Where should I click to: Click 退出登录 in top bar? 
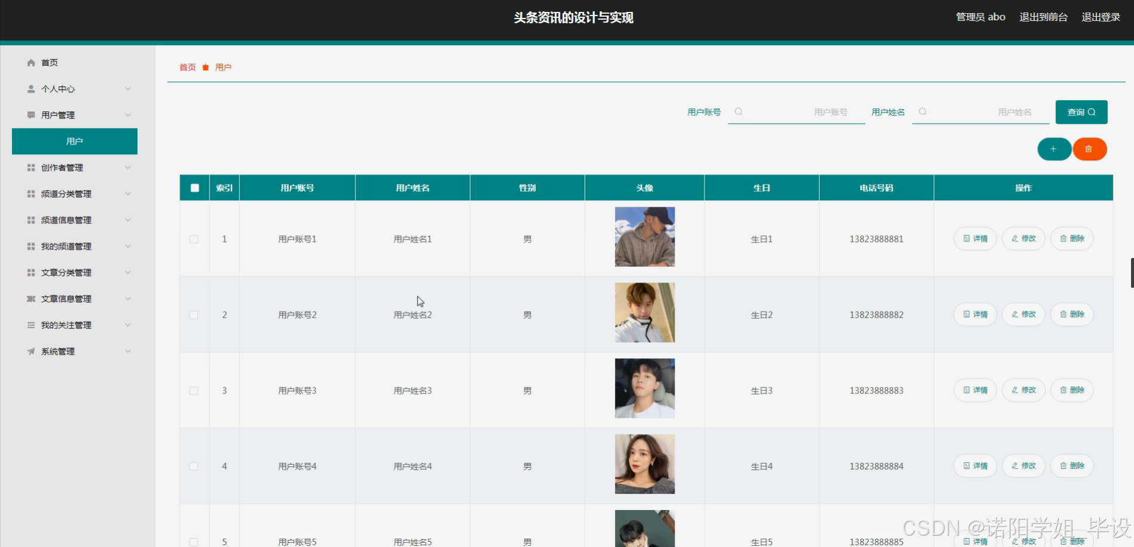[x=1101, y=17]
